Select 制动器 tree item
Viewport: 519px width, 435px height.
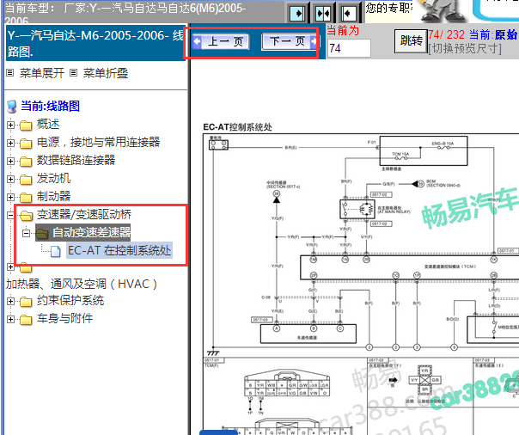(x=53, y=196)
